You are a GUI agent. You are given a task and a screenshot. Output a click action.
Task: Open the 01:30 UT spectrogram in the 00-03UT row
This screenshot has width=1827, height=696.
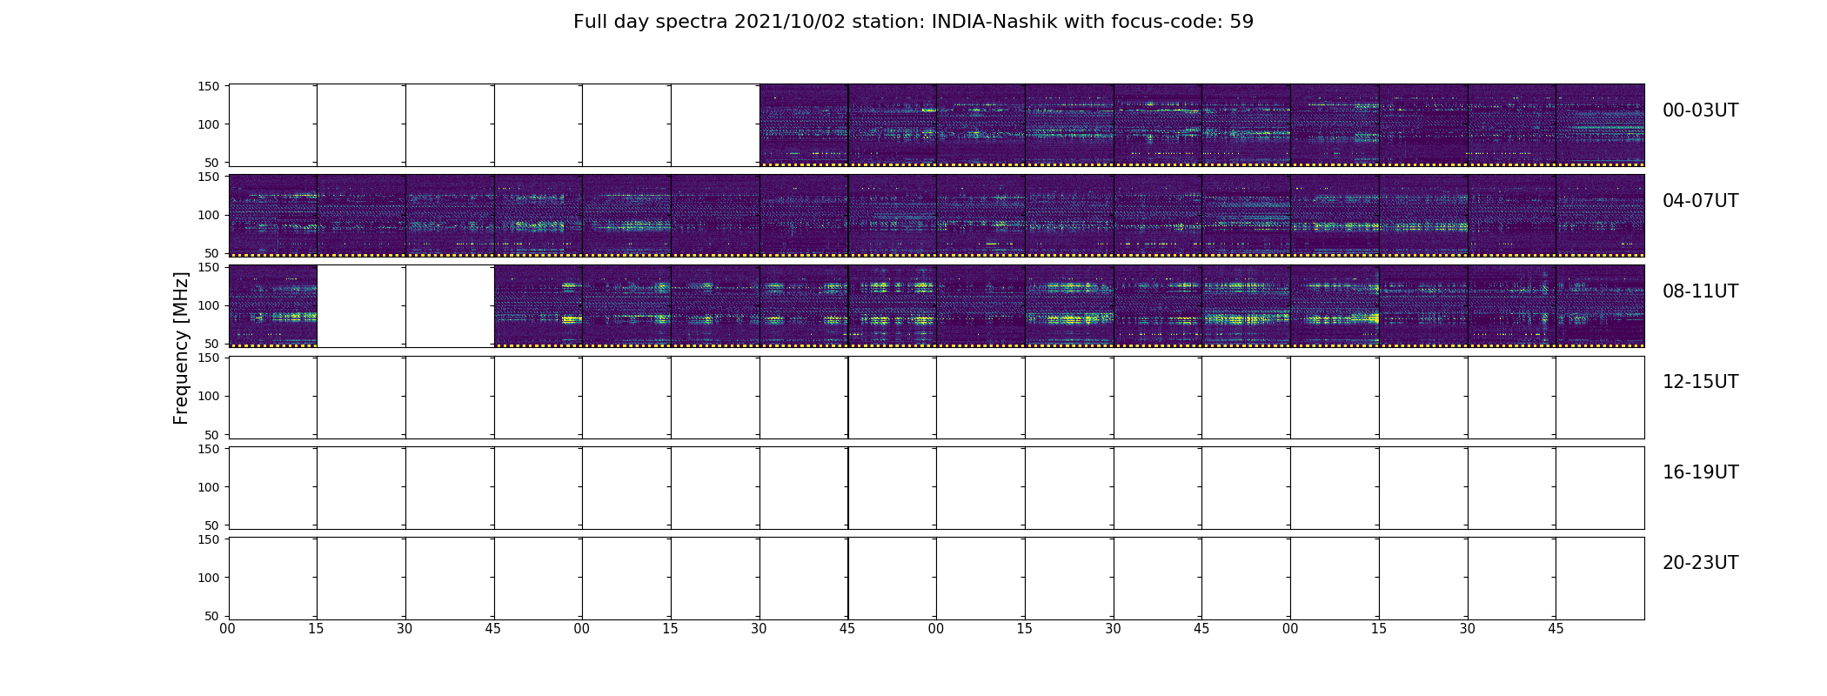[804, 125]
